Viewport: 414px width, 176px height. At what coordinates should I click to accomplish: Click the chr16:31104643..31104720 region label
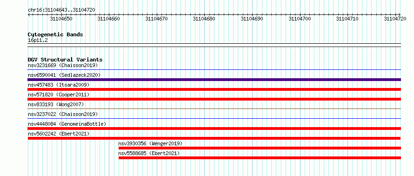pyautogui.click(x=61, y=10)
